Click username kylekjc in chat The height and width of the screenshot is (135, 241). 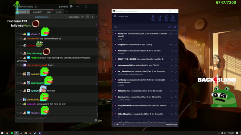35,91
